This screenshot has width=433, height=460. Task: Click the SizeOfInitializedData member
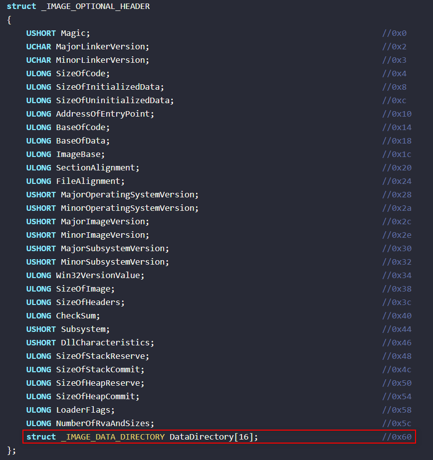tap(110, 87)
